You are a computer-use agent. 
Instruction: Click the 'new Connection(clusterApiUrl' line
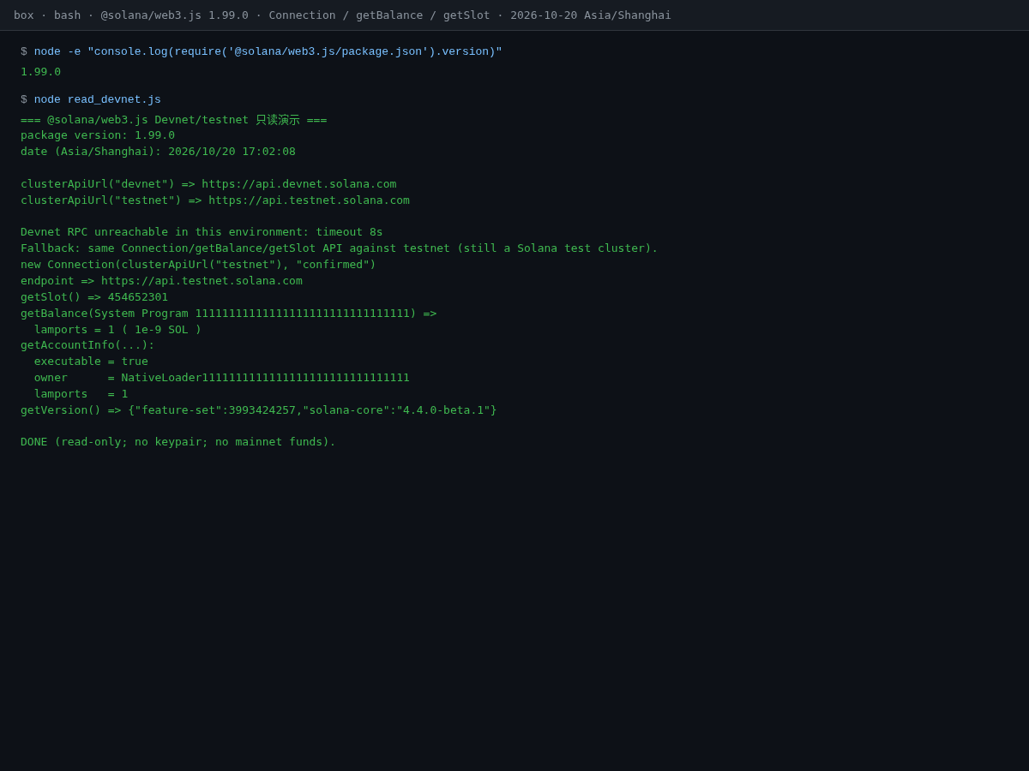(198, 265)
